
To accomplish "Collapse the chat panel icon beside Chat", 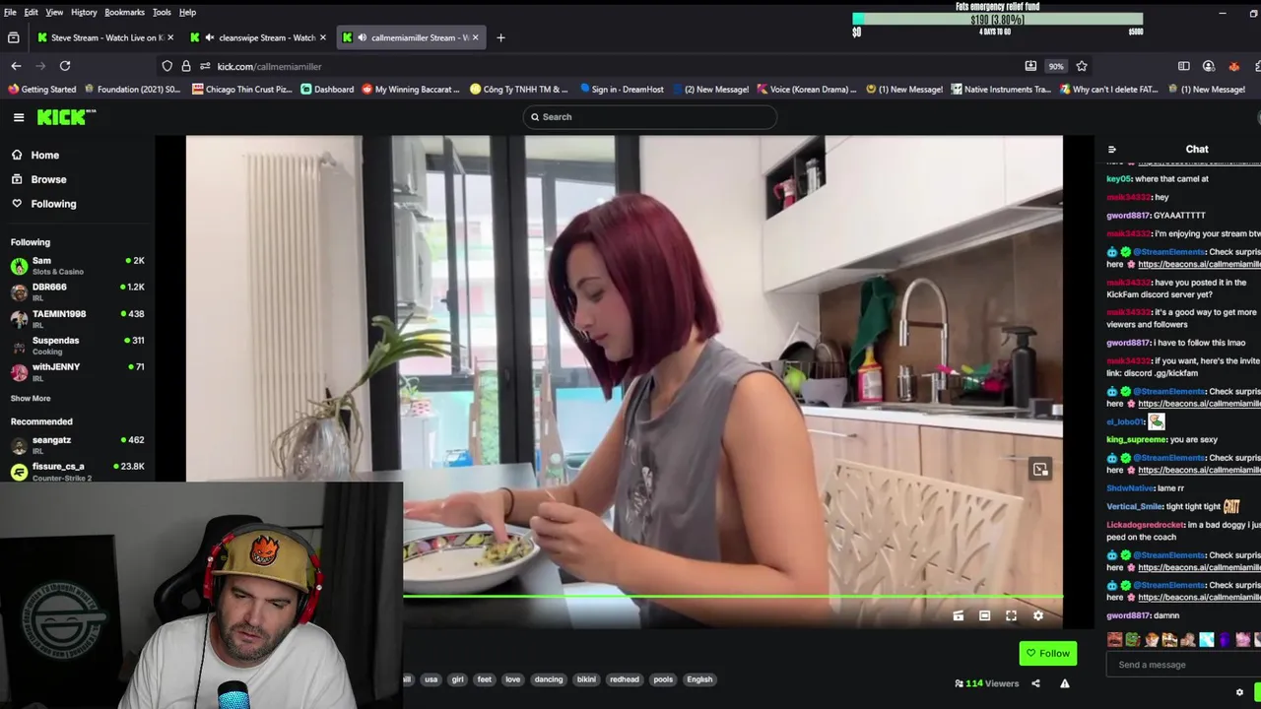I will click(1112, 150).
